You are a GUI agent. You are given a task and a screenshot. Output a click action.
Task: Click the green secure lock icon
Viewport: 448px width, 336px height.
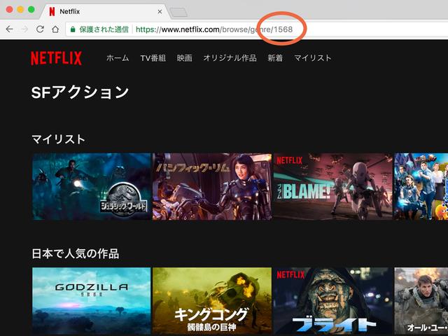pyautogui.click(x=73, y=29)
